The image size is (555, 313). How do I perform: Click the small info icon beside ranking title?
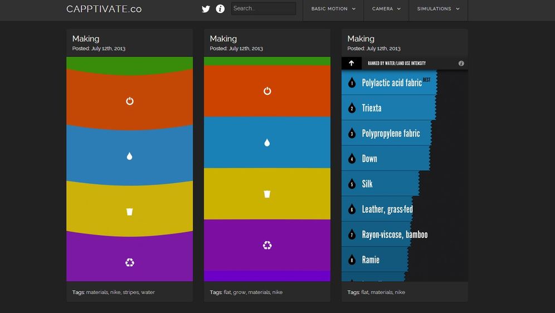click(461, 63)
